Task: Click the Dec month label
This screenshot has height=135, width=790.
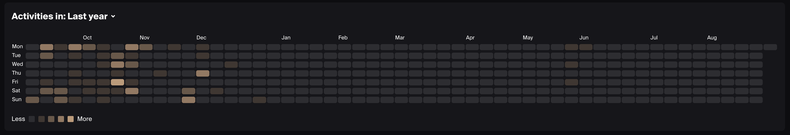Action: [201, 38]
